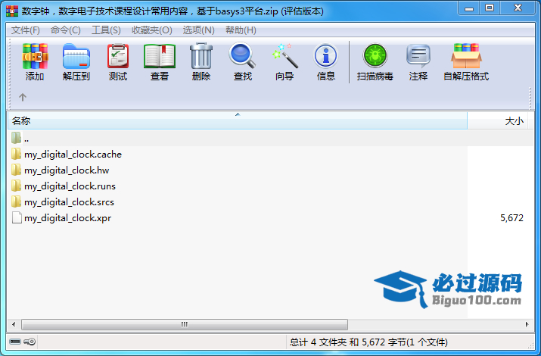Click the horizontal scrollbar thumb

pos(185,324)
